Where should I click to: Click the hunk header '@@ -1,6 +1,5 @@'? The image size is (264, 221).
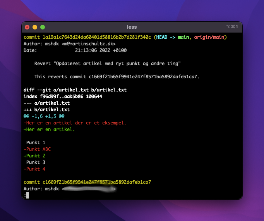[44, 116]
